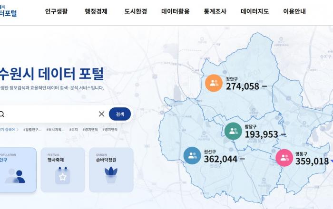This screenshot has height=209, width=333.
Task: Click the green 팔달구 people icon
Action: point(233,131)
